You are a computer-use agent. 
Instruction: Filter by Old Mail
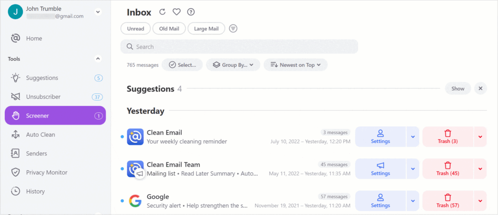coord(169,29)
